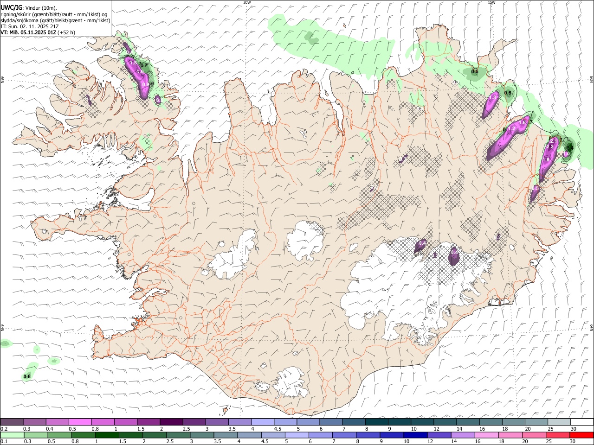This screenshot has height=445, width=594.
Task: Click the 0.6 value over the ocean southwest of Iceland
Action: [x=27, y=376]
